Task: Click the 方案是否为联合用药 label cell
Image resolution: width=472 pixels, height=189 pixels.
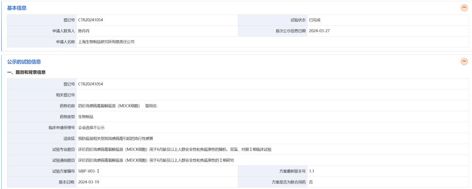Action: pos(272,182)
